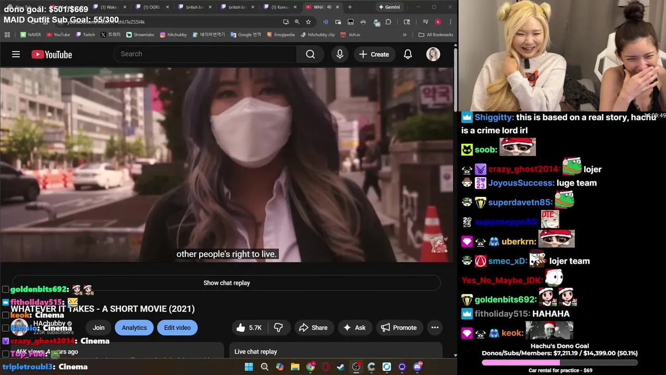Open the Twitch bookmark
This screenshot has height=375, width=666.
point(85,35)
